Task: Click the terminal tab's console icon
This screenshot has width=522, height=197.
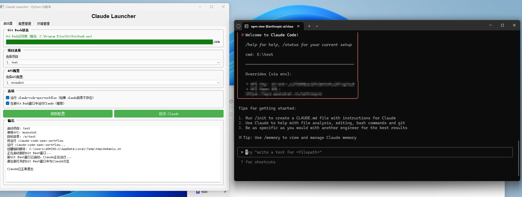Action: (246, 26)
